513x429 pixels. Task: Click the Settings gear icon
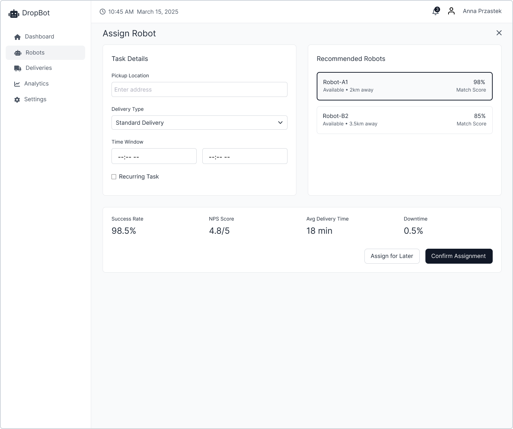click(x=17, y=100)
